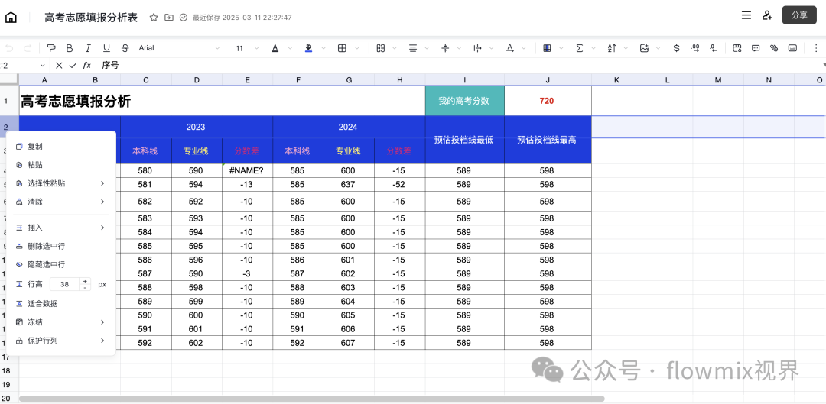Decrease row height with minus stepper

coord(86,287)
